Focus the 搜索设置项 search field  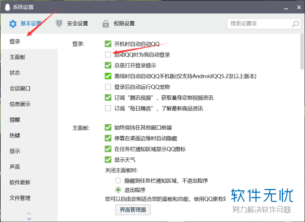coord(264,24)
